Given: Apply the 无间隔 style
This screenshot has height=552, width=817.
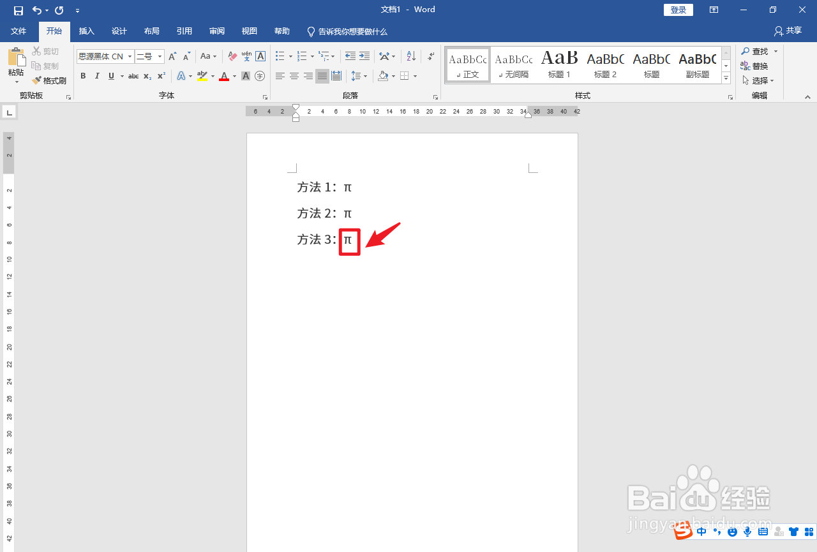Looking at the screenshot, I should pyautogui.click(x=514, y=64).
